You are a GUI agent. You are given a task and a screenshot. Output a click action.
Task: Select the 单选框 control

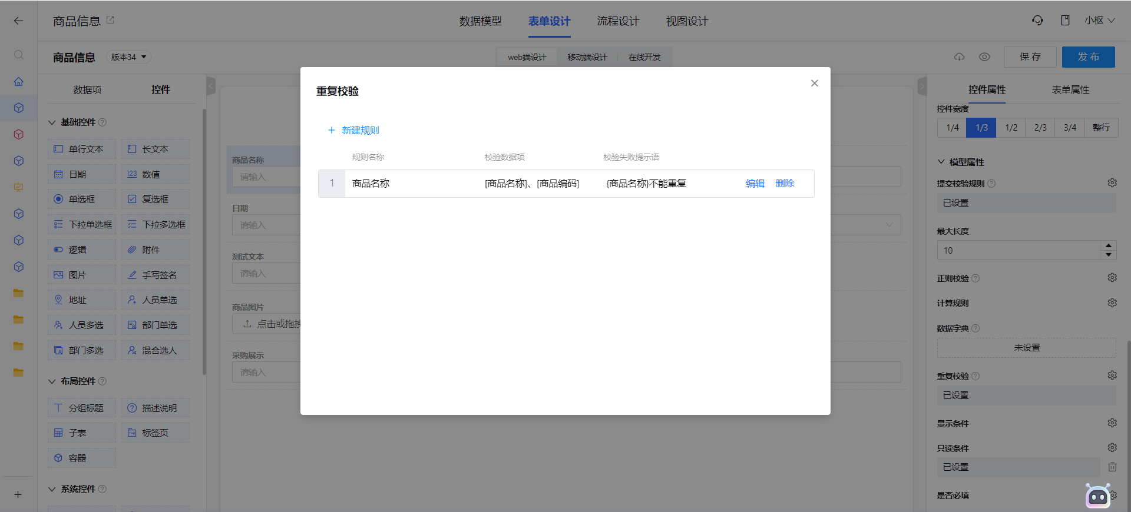click(x=82, y=199)
